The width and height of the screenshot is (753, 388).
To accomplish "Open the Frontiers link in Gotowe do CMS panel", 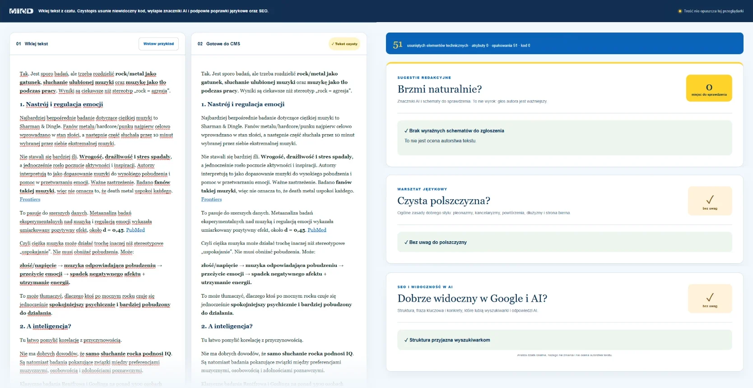I will pyautogui.click(x=211, y=199).
